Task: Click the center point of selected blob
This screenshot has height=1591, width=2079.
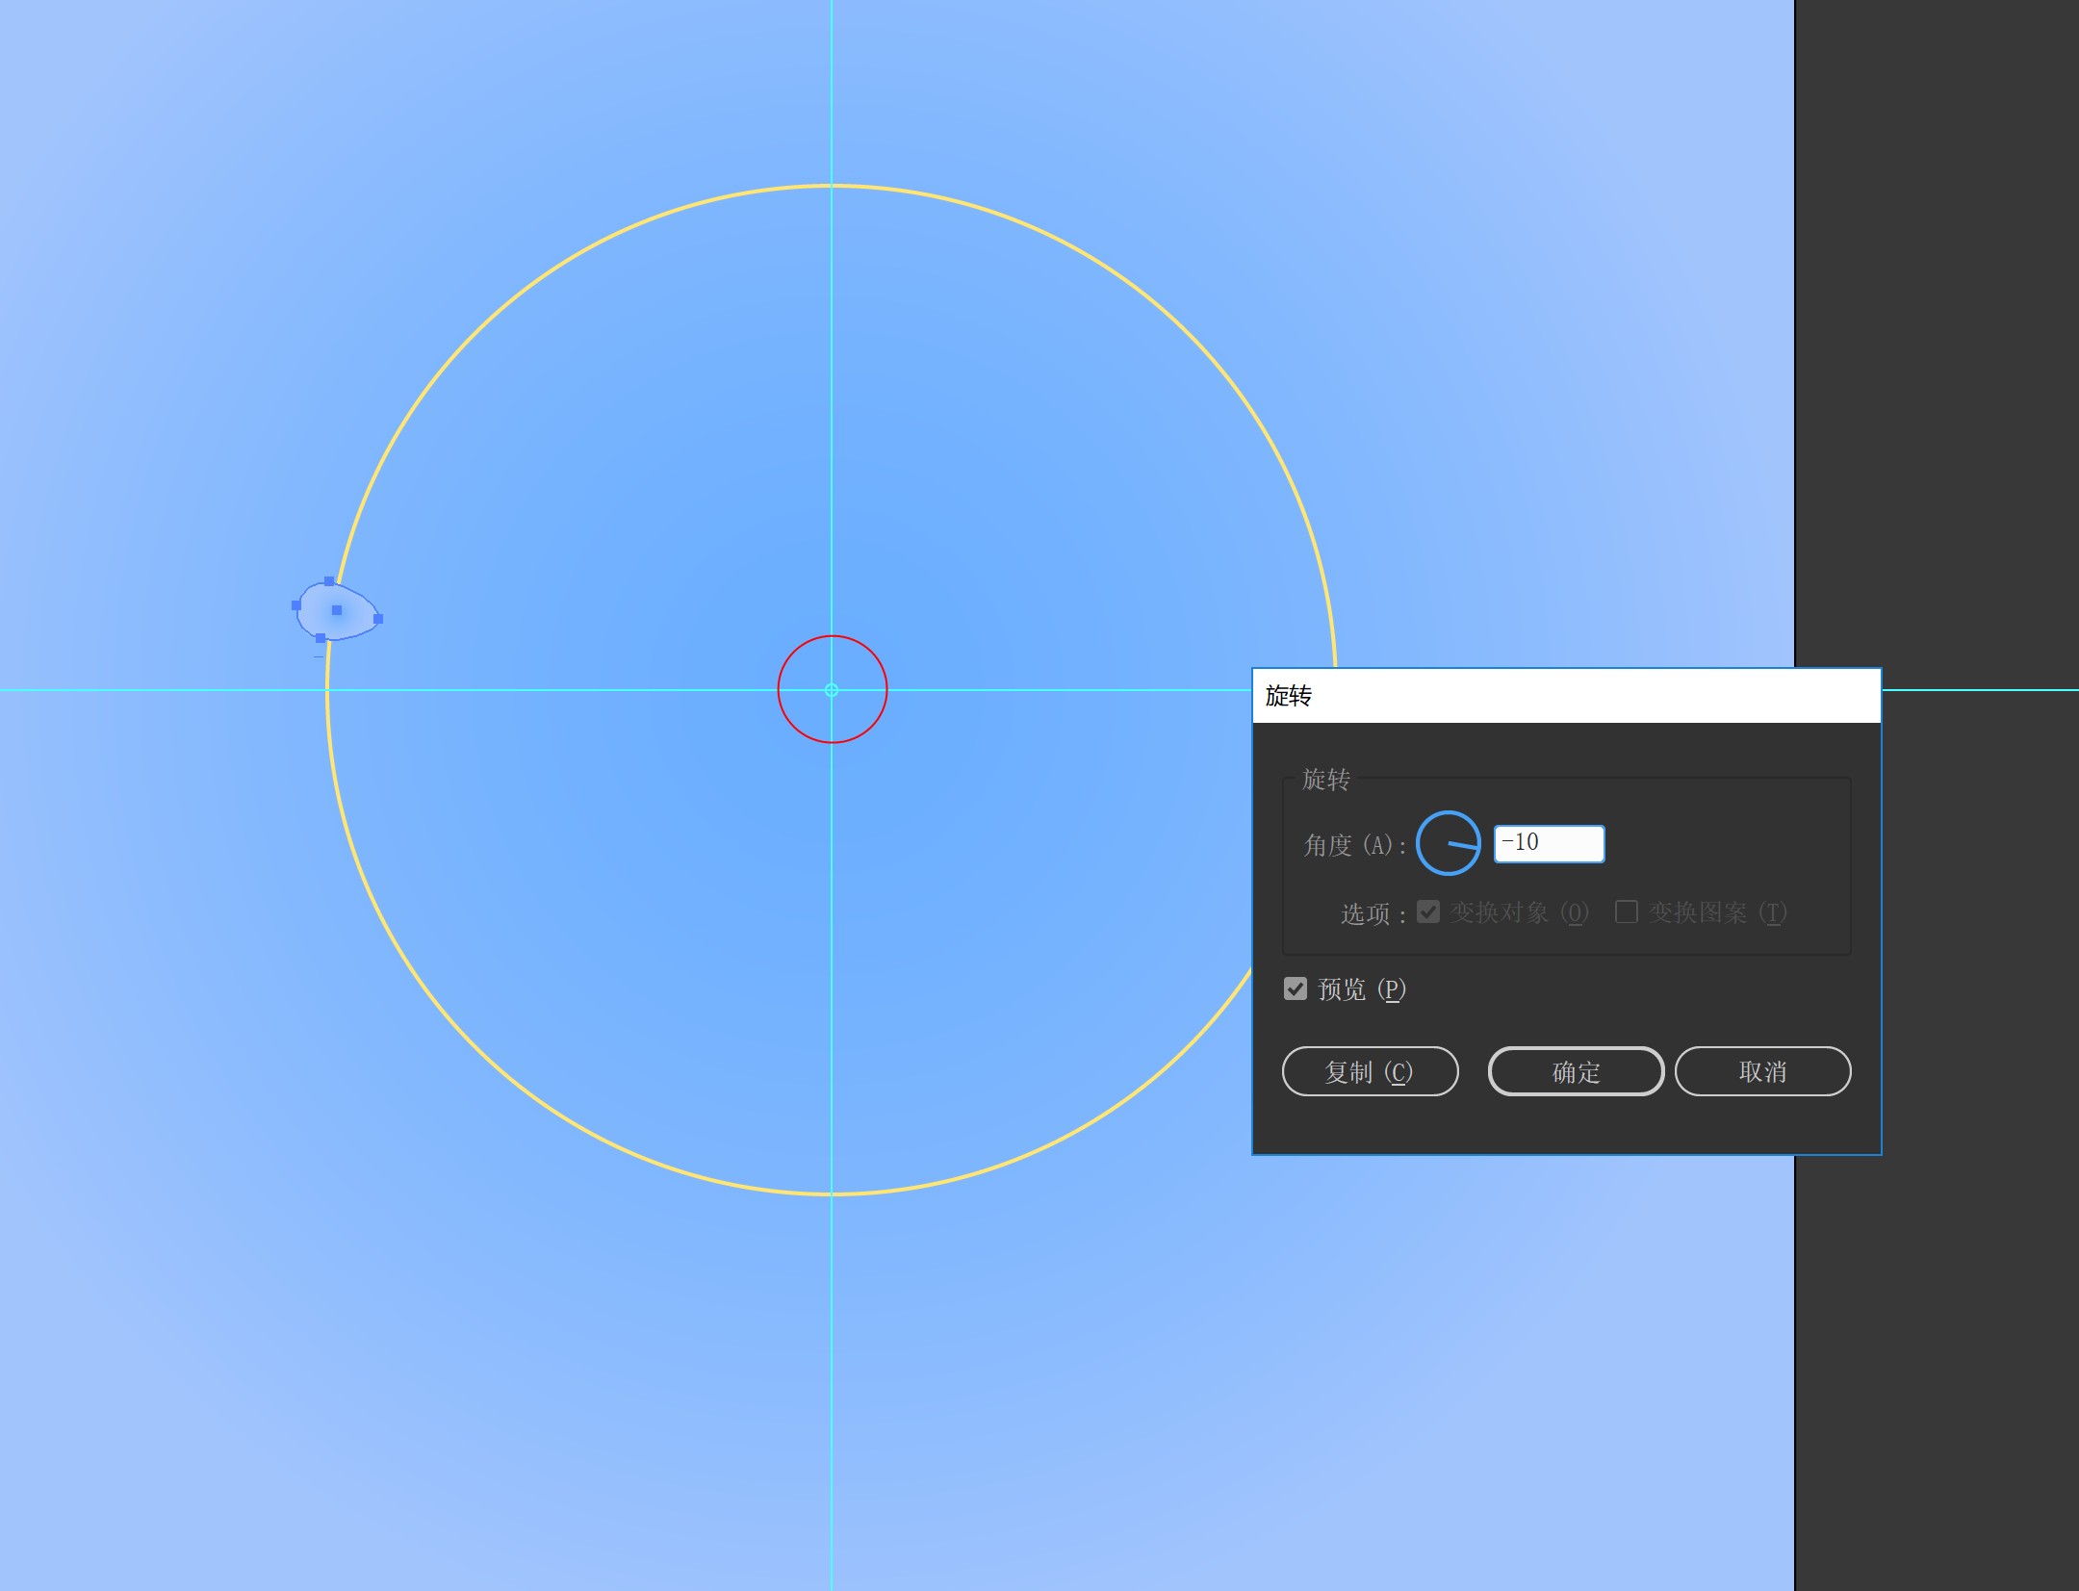Action: (x=337, y=610)
